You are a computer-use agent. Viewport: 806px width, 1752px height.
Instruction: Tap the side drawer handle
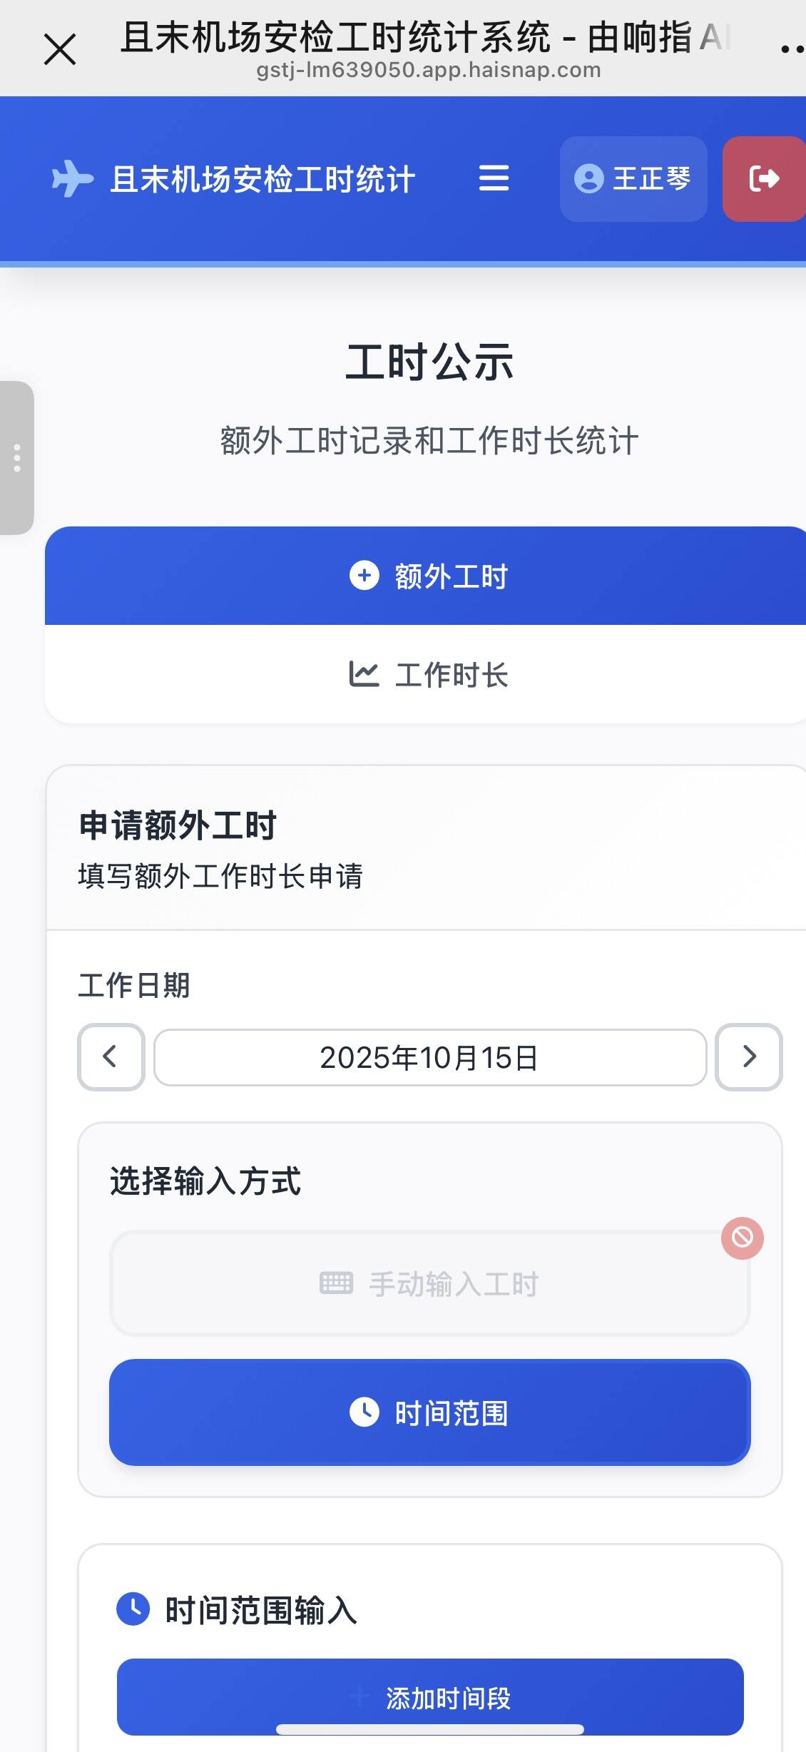point(17,458)
